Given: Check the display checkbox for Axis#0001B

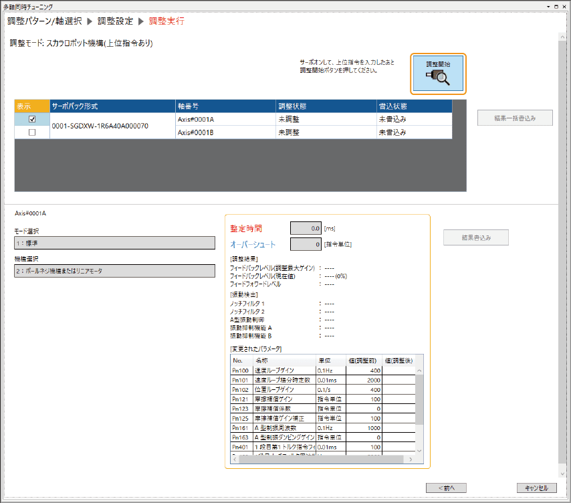Looking at the screenshot, I should coord(32,132).
